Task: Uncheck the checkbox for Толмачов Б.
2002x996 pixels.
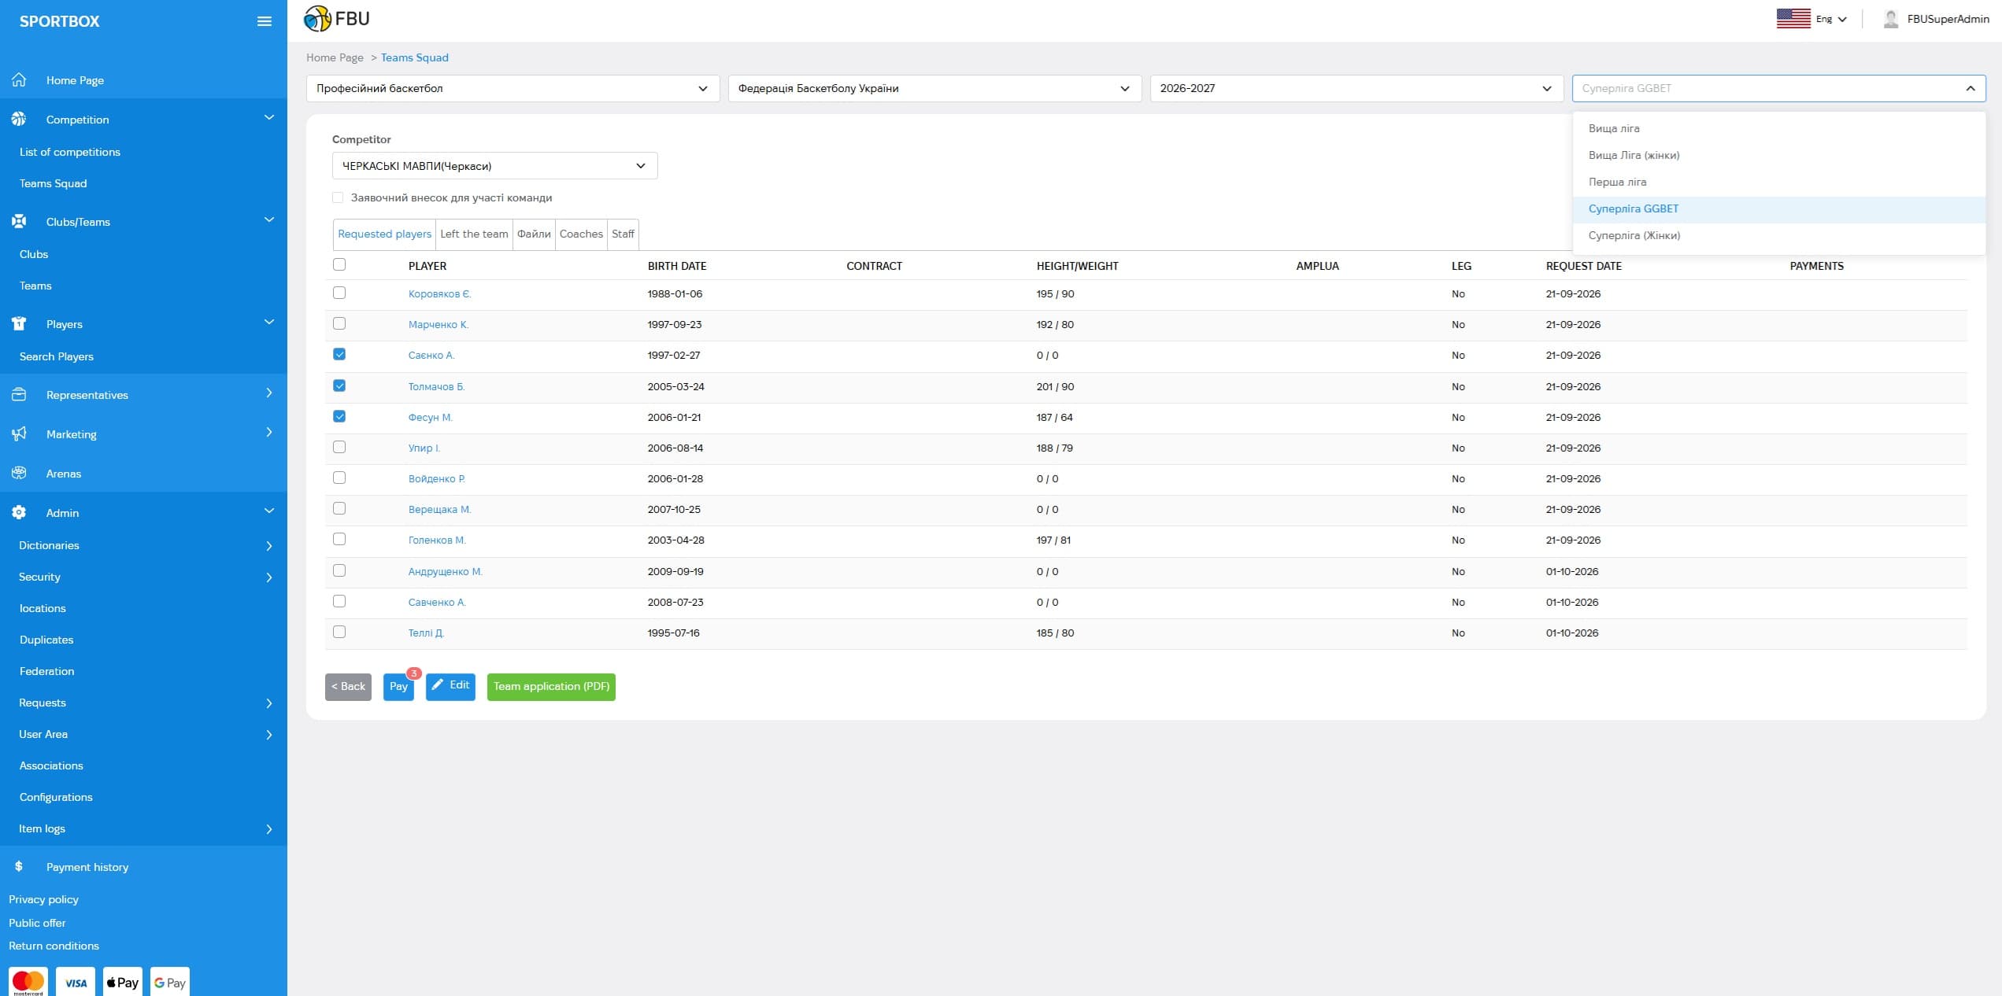Action: click(339, 385)
